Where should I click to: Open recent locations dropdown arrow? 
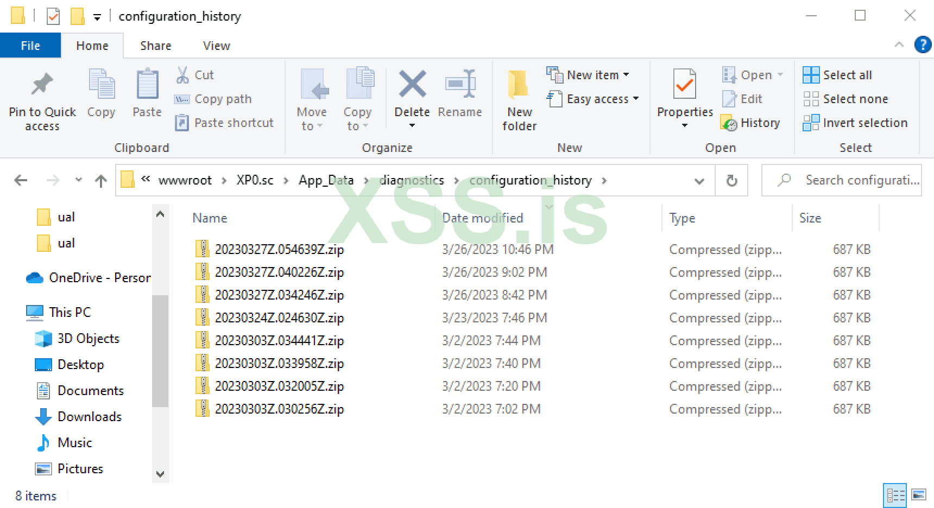pyautogui.click(x=78, y=180)
